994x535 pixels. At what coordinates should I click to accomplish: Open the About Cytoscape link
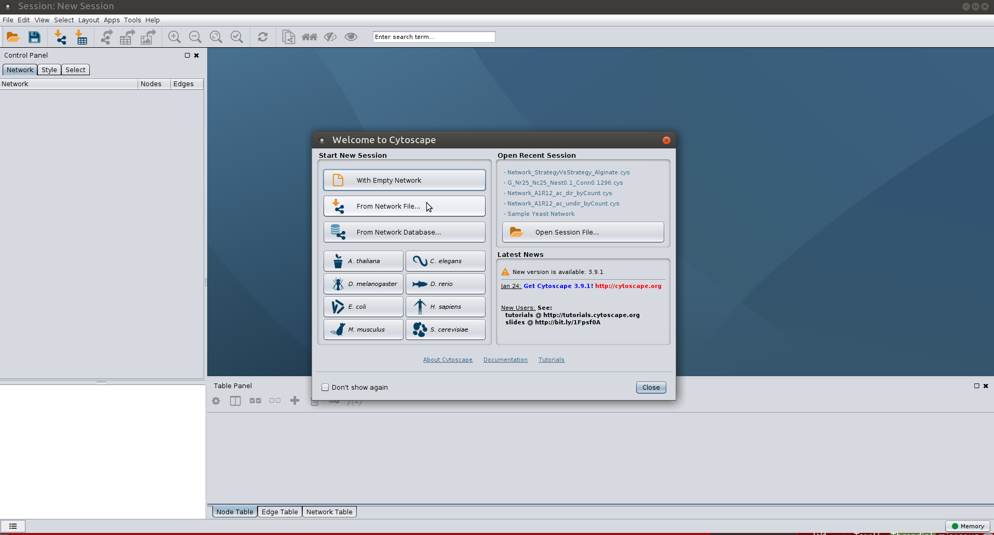click(x=448, y=360)
